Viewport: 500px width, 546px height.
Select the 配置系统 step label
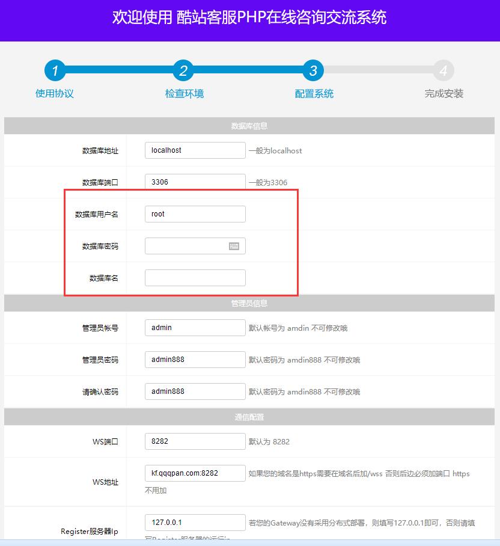(314, 93)
